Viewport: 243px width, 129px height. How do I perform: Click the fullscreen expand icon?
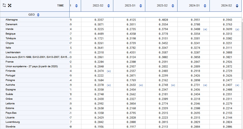pyautogui.click(x=10, y=5)
